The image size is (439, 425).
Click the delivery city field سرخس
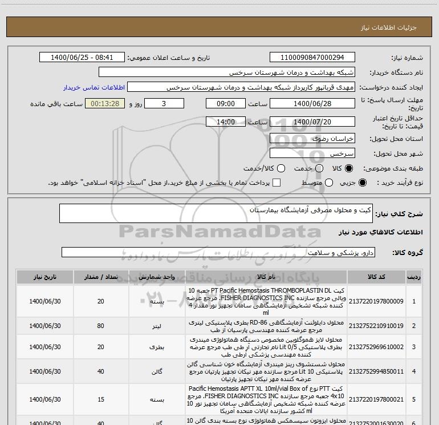click(312, 153)
